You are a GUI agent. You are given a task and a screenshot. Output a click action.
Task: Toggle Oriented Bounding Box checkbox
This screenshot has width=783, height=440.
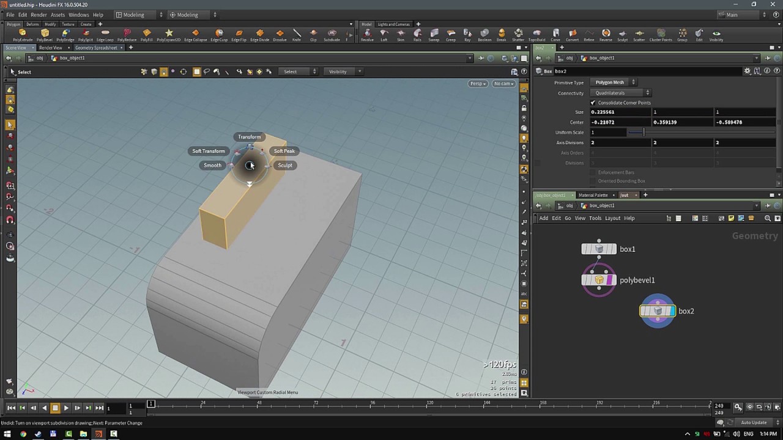593,181
